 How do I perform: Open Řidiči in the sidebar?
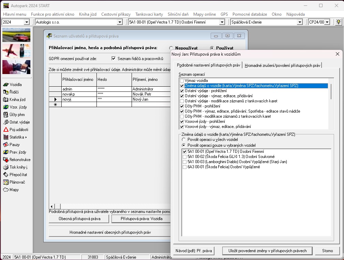coord(11,92)
